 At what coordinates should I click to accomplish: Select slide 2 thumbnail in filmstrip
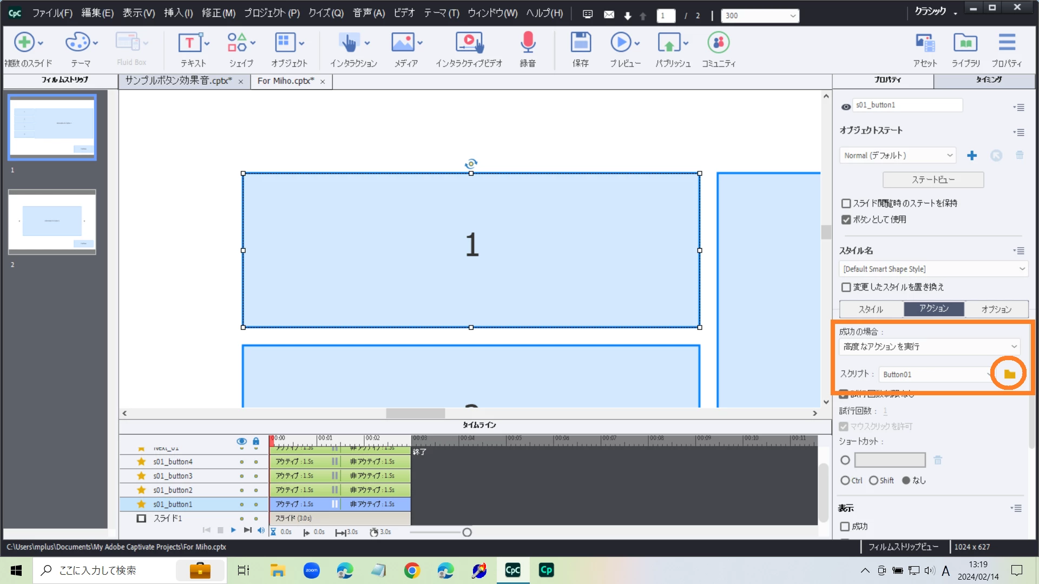(52, 222)
